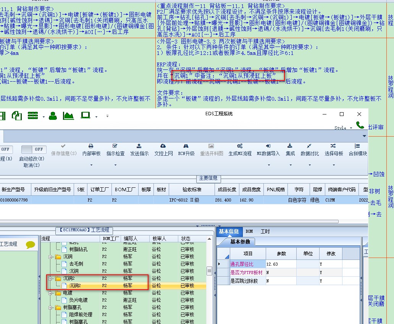Image resolution: width=394 pixels, height=324 pixels.
Task: Click the green list rows icon
Action: click(x=33, y=116)
